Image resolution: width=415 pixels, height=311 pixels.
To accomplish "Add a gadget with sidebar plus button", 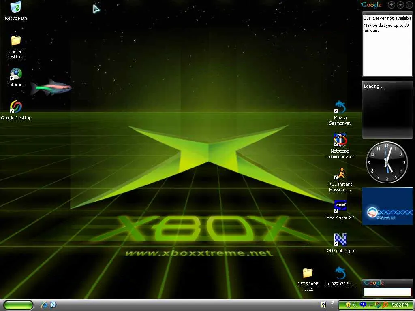I will click(x=391, y=5).
